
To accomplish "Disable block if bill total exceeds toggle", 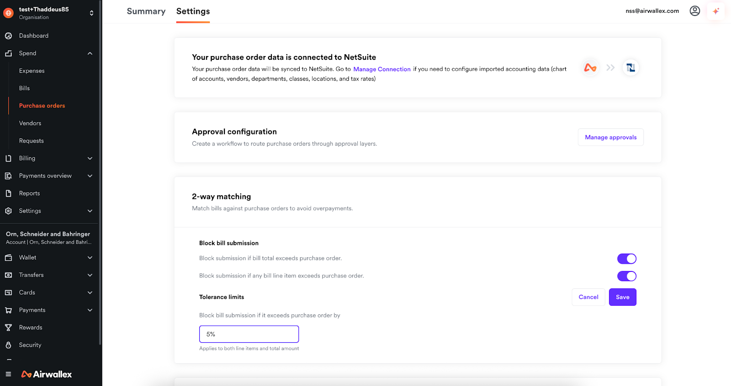I will coord(626,259).
